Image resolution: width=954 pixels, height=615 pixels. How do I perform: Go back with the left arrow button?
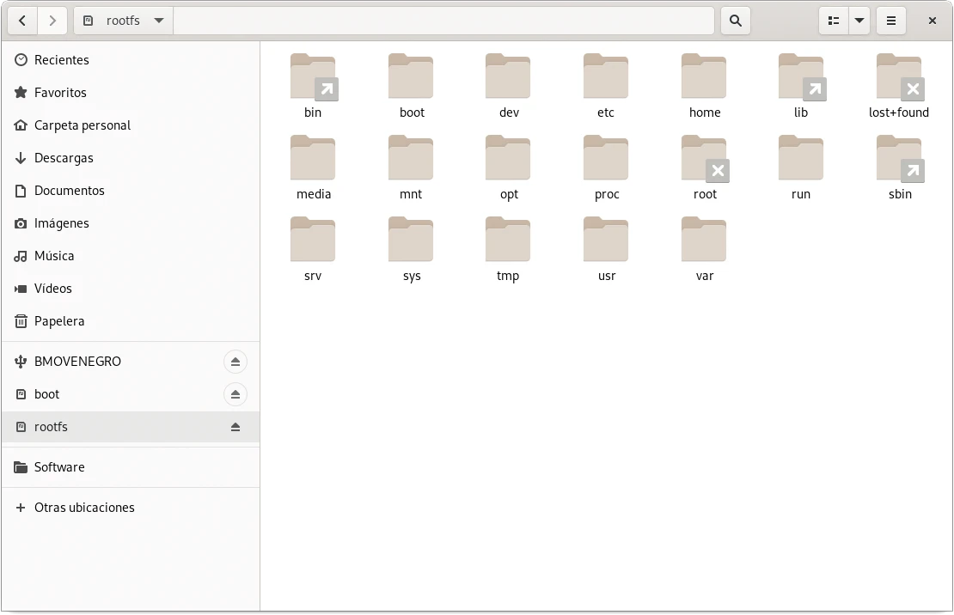coord(22,21)
